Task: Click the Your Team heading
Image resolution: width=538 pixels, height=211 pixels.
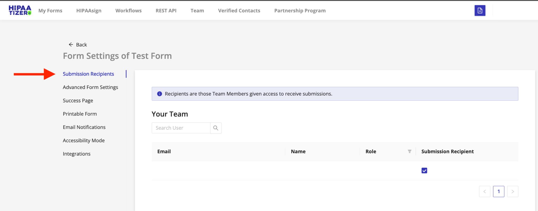Action: [170, 114]
